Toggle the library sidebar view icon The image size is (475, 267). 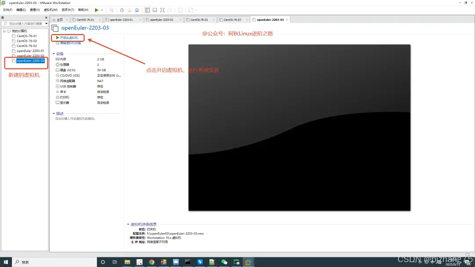147,10
